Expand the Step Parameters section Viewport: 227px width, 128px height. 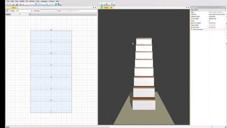click(192, 29)
